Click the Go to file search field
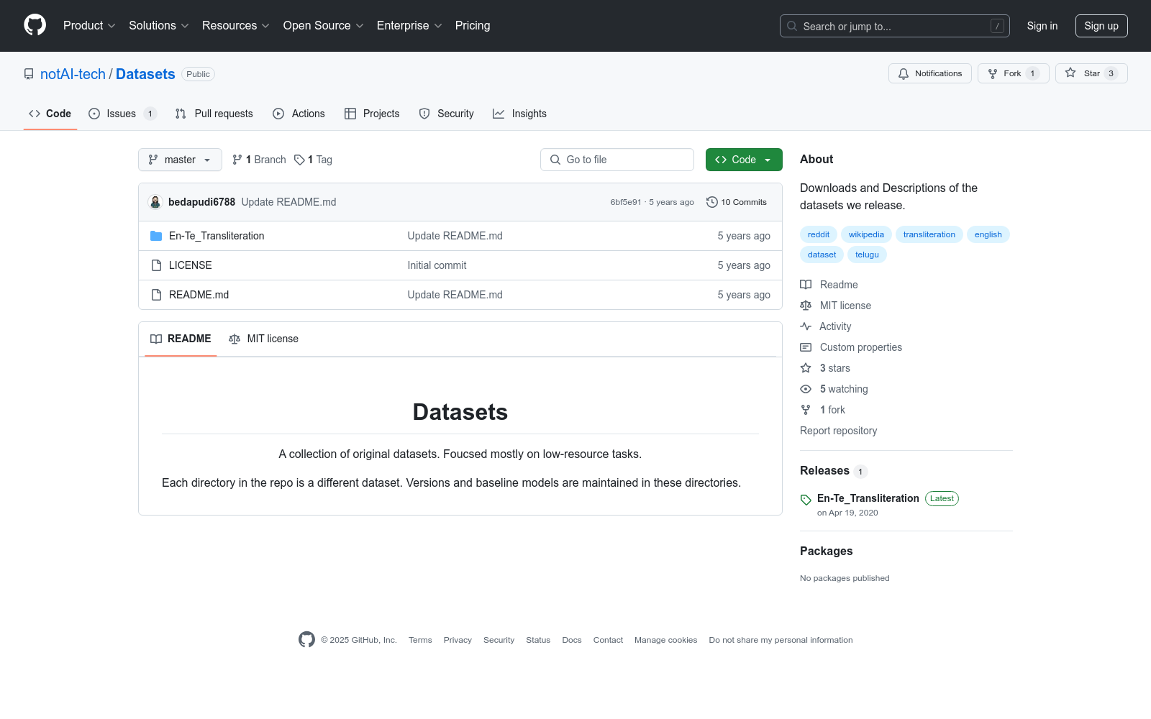Image resolution: width=1151 pixels, height=719 pixels. (x=617, y=160)
